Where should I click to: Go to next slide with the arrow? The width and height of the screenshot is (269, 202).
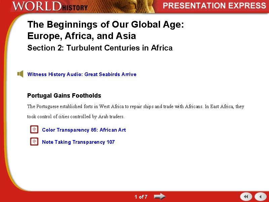coord(160,196)
